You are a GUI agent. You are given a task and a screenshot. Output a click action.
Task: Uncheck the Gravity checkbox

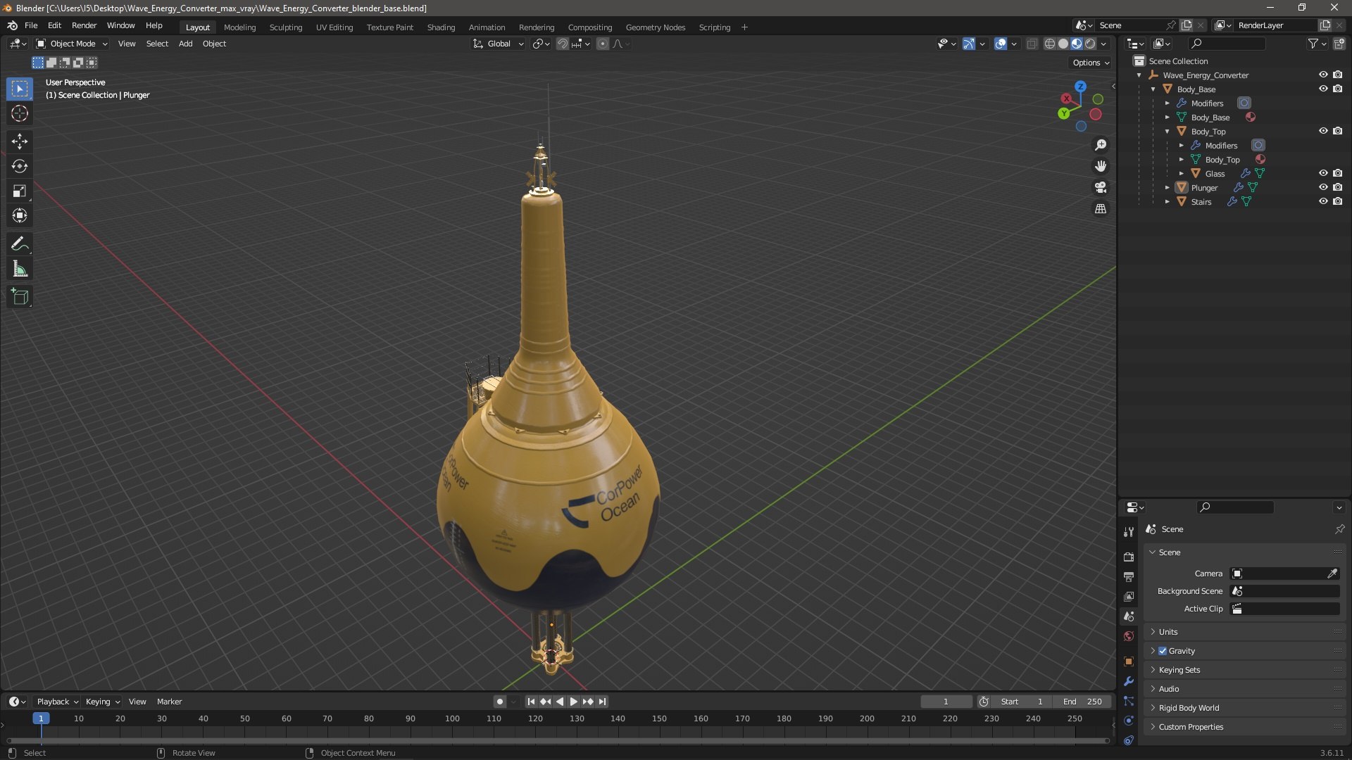1163,651
